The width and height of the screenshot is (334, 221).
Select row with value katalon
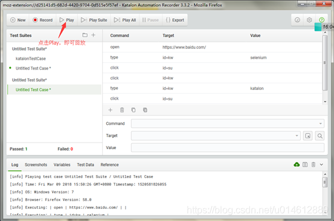click(212, 88)
